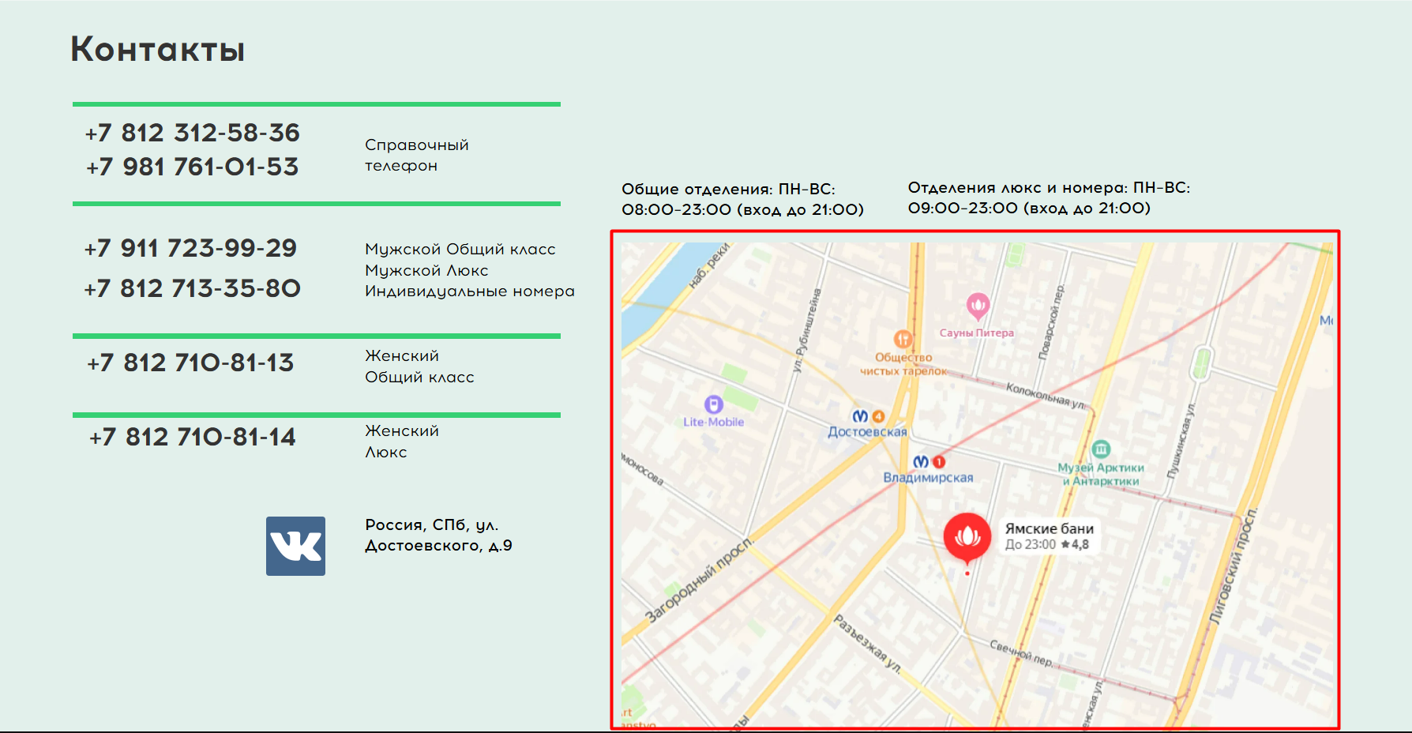The width and height of the screenshot is (1412, 733).
Task: Click the Ямские бани map label card
Action: click(x=1048, y=536)
